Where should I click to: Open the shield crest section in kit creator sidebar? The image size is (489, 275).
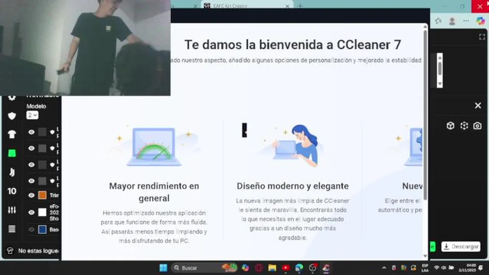[12, 116]
